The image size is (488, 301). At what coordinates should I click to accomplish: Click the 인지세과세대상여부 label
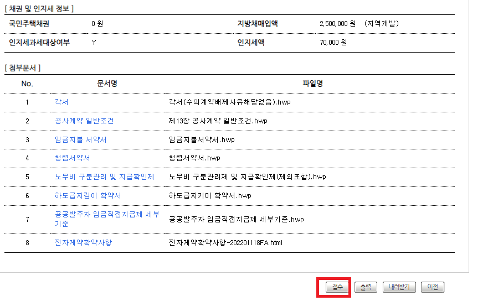[39, 43]
